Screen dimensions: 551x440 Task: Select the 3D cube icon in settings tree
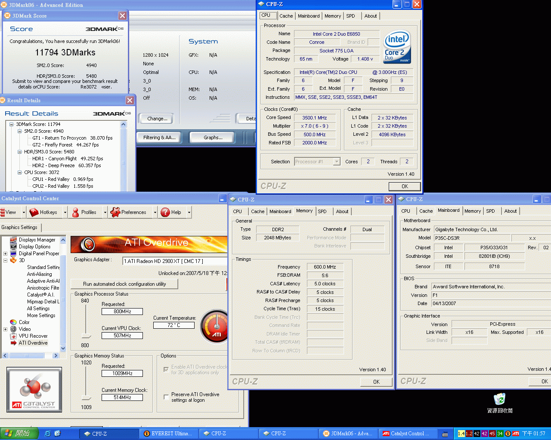pos(13,260)
